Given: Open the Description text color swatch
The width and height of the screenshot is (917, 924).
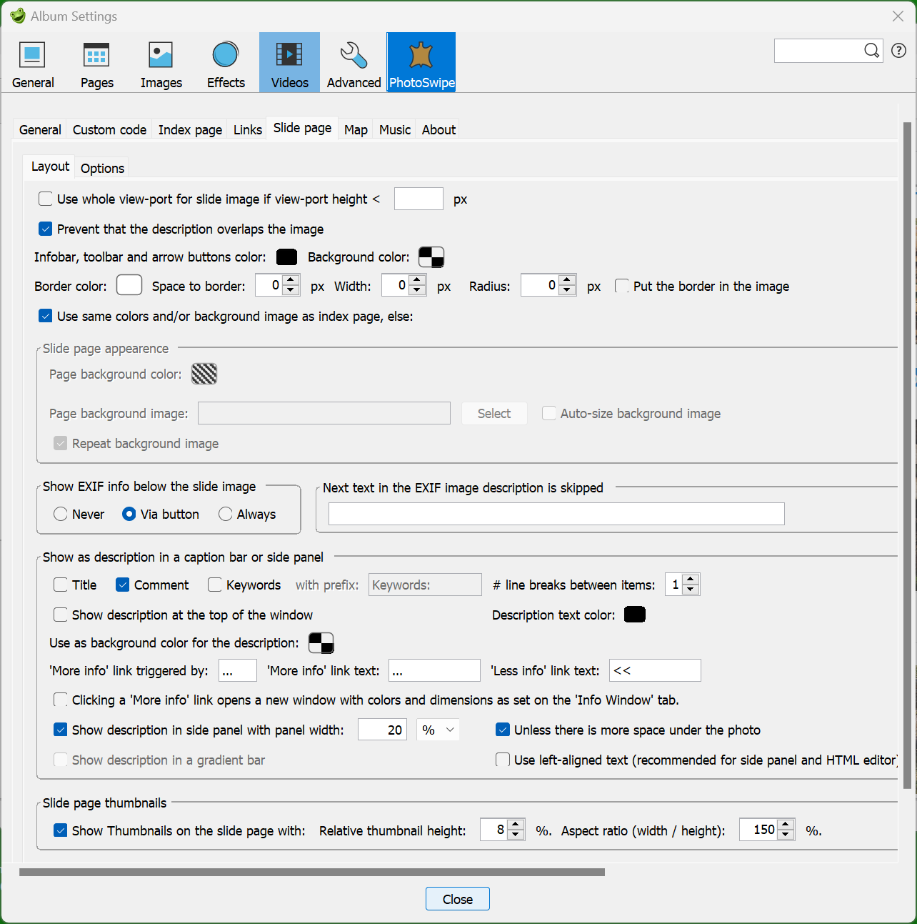Looking at the screenshot, I should (x=634, y=615).
